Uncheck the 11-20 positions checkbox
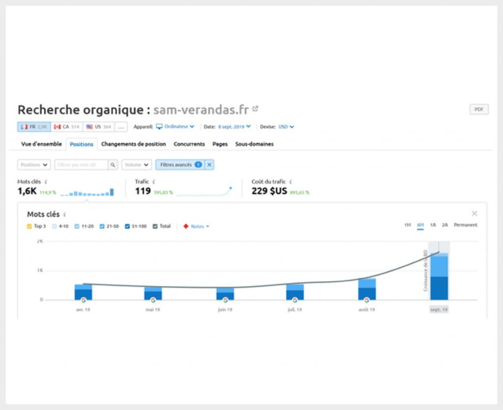The height and width of the screenshot is (410, 503). tap(78, 227)
